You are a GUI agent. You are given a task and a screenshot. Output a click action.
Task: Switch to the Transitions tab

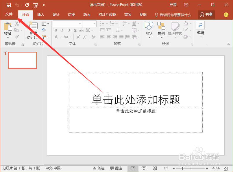[71, 14]
